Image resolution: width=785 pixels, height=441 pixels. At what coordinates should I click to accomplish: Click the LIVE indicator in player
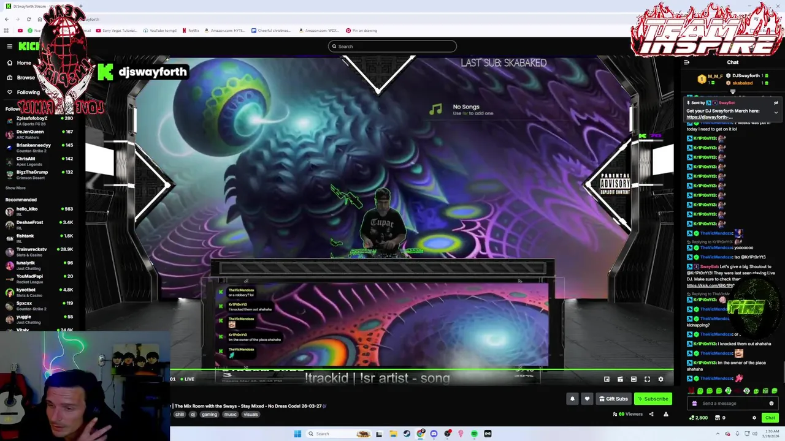pos(187,379)
